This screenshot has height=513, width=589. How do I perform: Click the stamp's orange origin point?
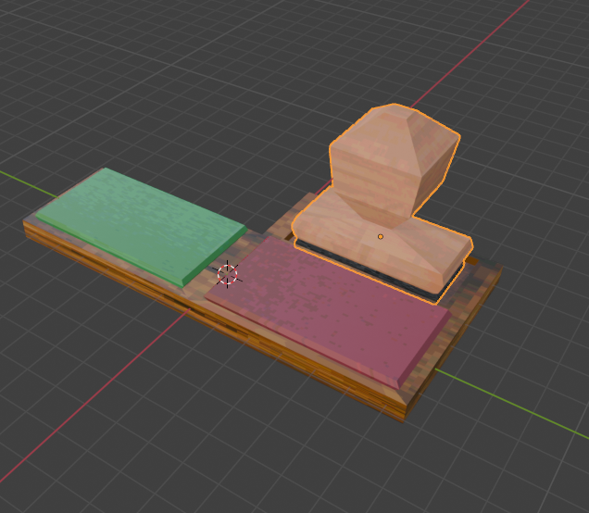[381, 237]
